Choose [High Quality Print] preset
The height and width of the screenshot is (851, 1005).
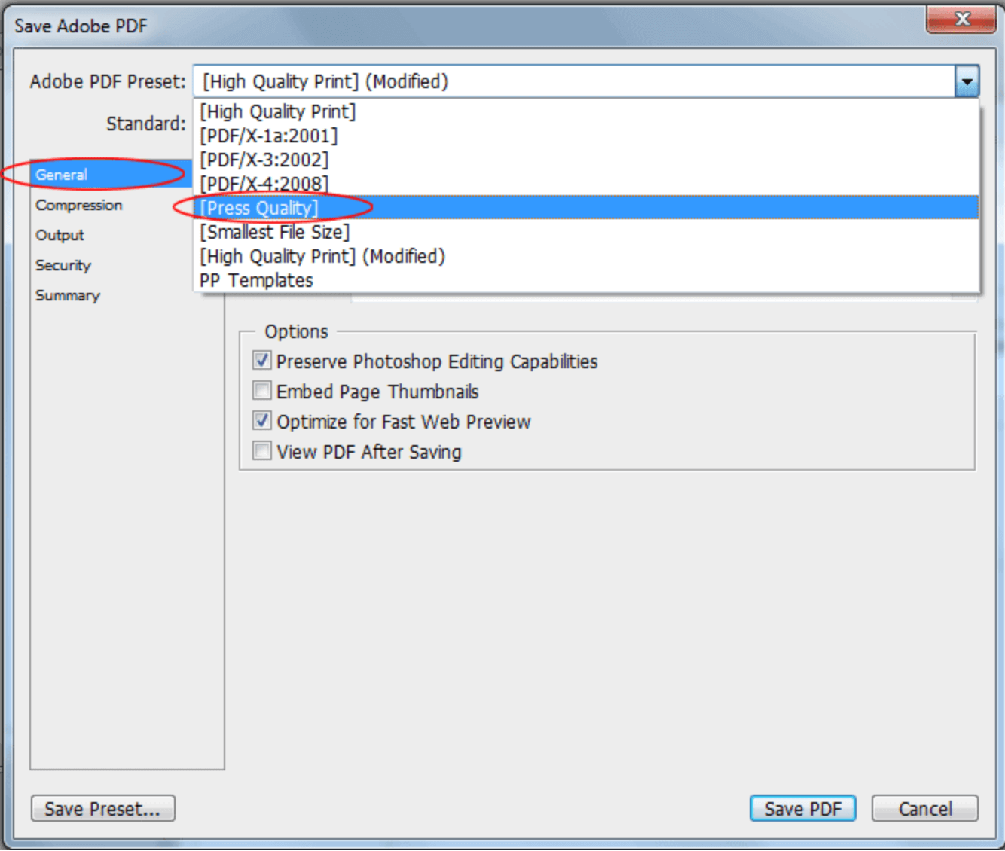277,111
